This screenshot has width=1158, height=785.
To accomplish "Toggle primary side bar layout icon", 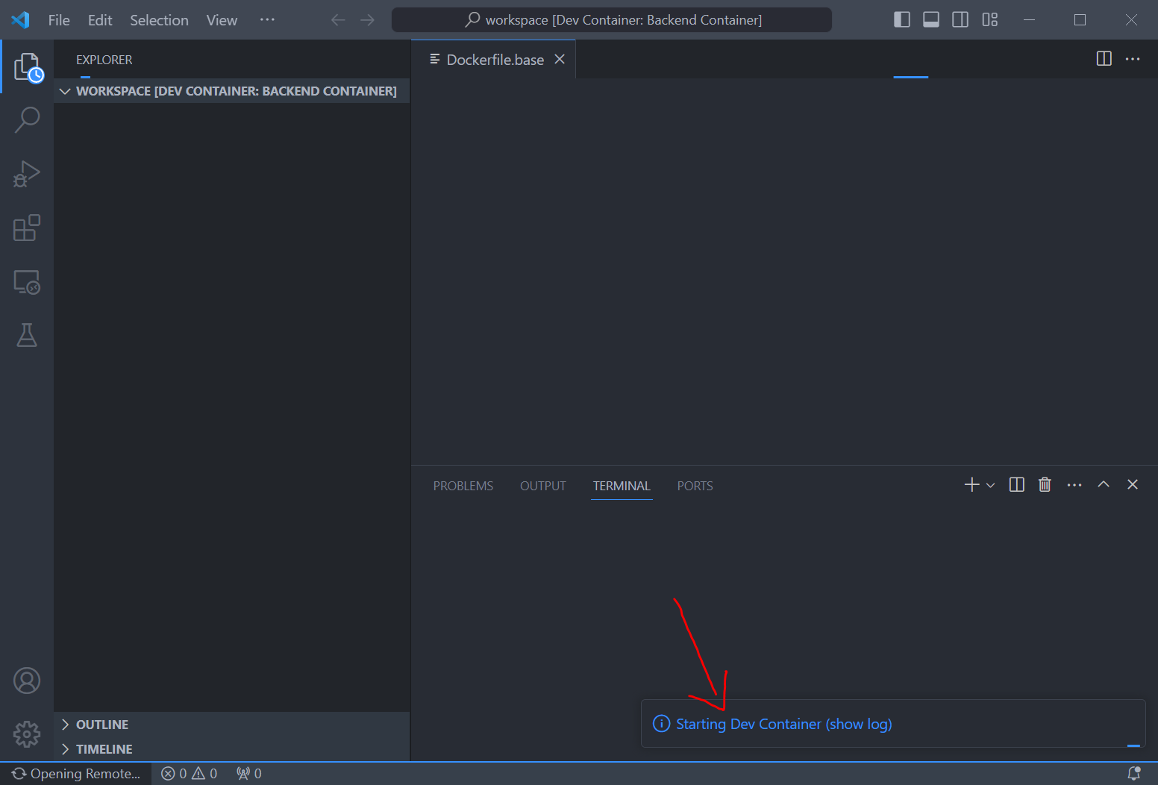I will pyautogui.click(x=902, y=19).
